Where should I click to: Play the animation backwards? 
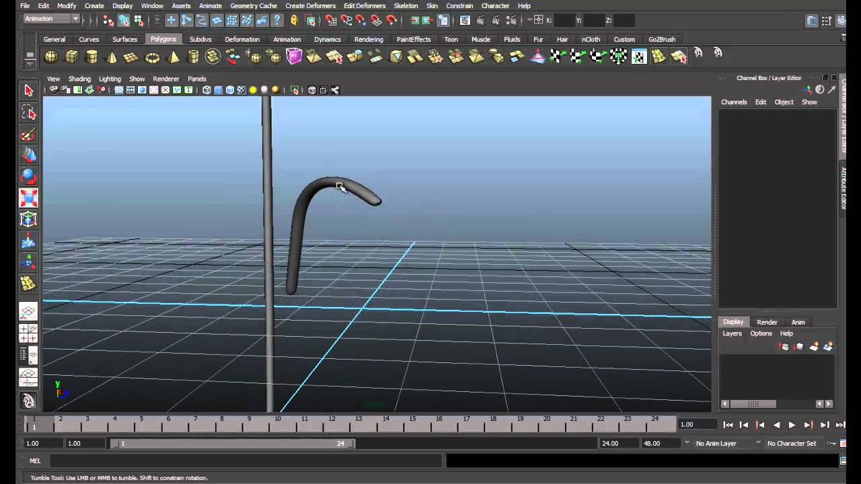click(x=776, y=425)
